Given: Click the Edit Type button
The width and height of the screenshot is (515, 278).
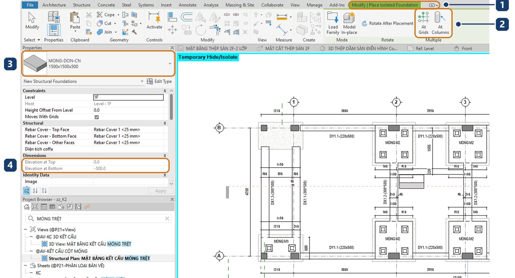Looking at the screenshot, I should coord(159,81).
